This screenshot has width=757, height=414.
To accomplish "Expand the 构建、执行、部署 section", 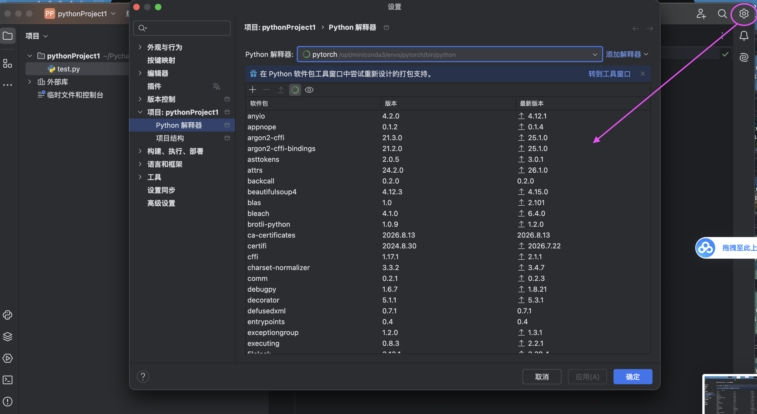I will [140, 151].
